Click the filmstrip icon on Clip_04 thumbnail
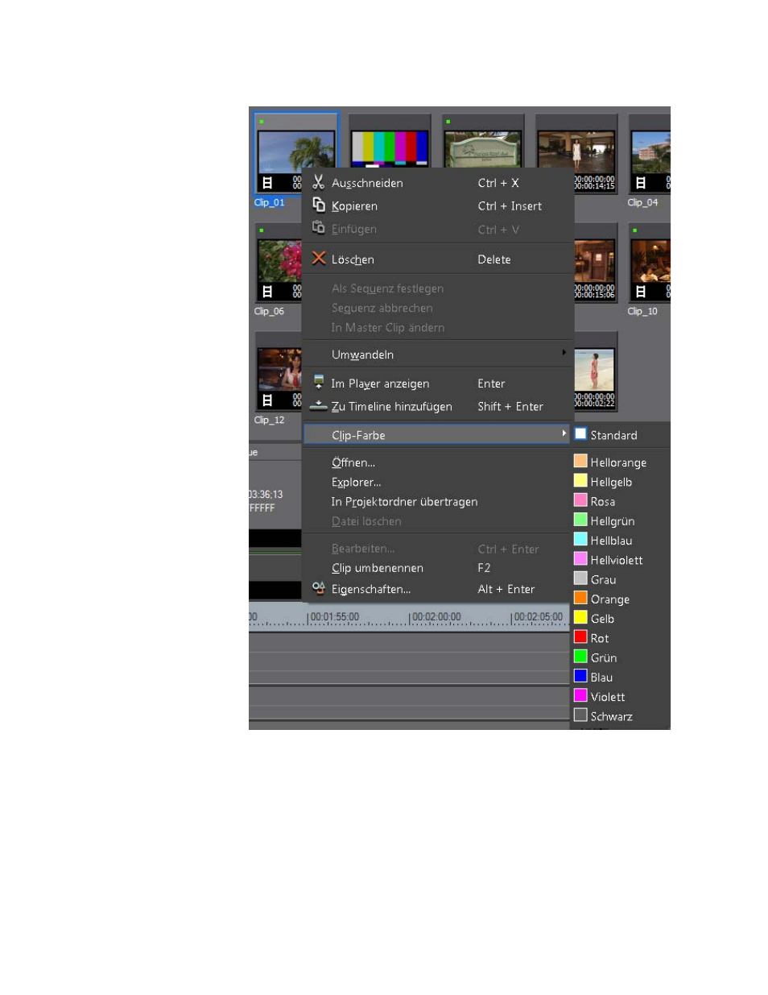 641,183
